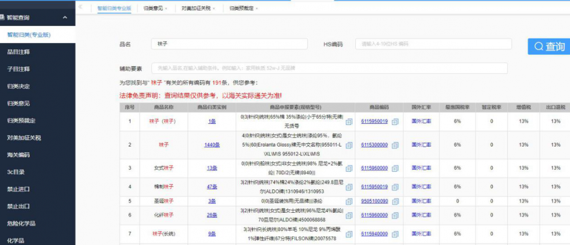Close the 归类预裁定 tab
The width and height of the screenshot is (570, 245).
tap(256, 8)
